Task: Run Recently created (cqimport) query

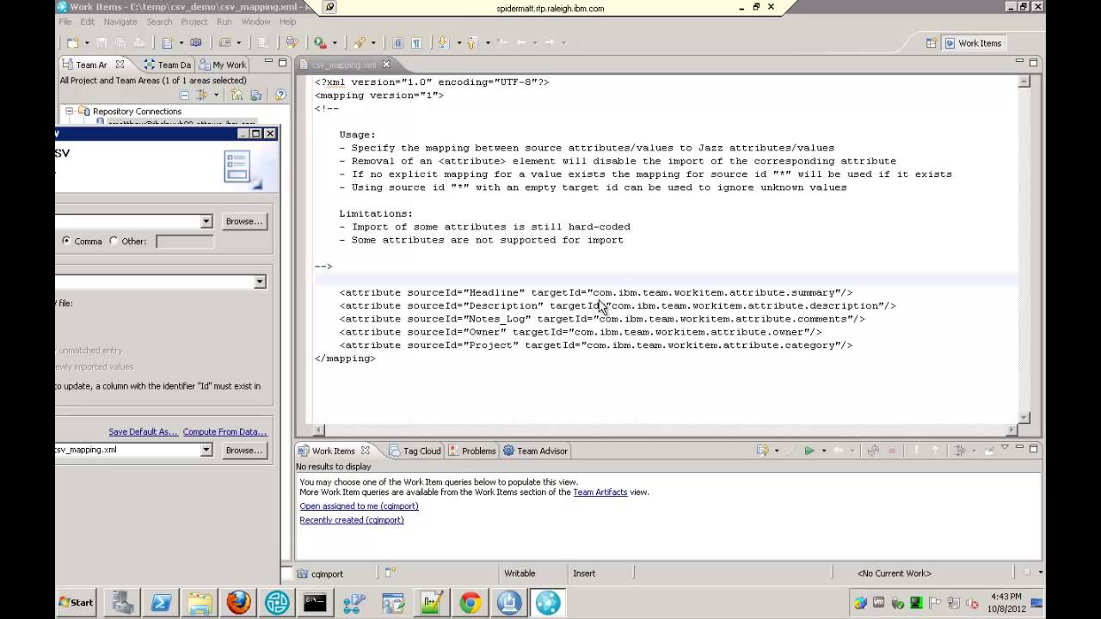Action: [x=351, y=520]
